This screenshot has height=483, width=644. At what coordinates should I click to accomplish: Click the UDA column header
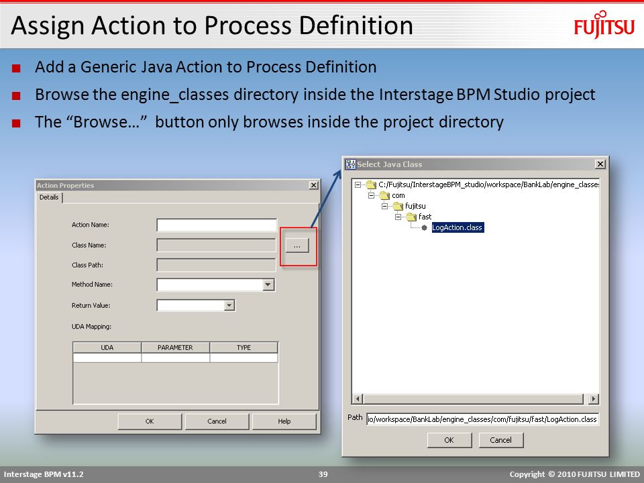[107, 347]
